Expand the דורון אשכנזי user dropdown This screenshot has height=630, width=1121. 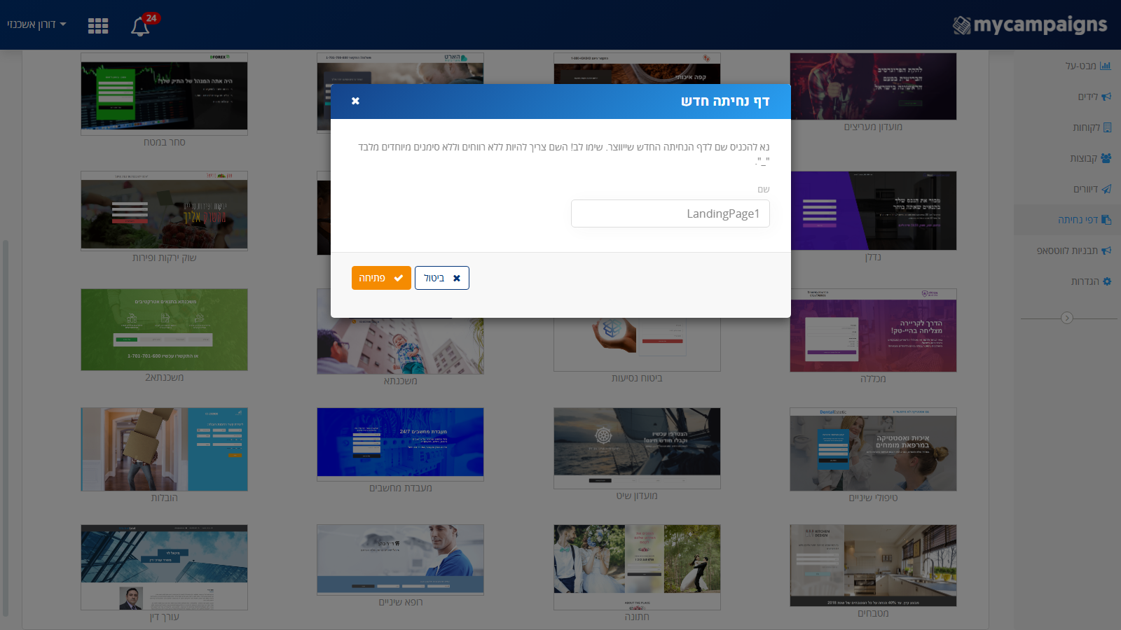coord(36,24)
